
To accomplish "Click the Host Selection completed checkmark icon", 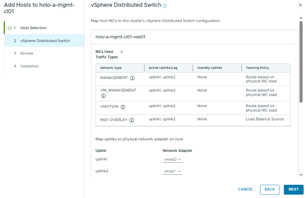I will (x=10, y=28).
